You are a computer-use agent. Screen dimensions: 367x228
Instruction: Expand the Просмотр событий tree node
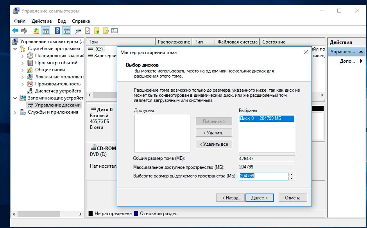pos(23,63)
